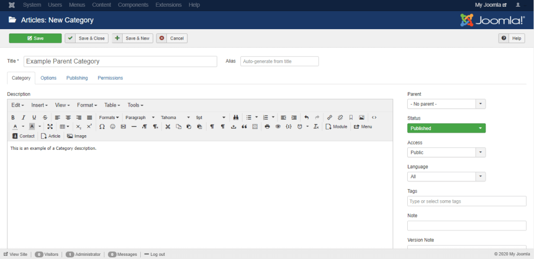This screenshot has width=534, height=259.
Task: Insert a blockquote
Action: point(244,126)
